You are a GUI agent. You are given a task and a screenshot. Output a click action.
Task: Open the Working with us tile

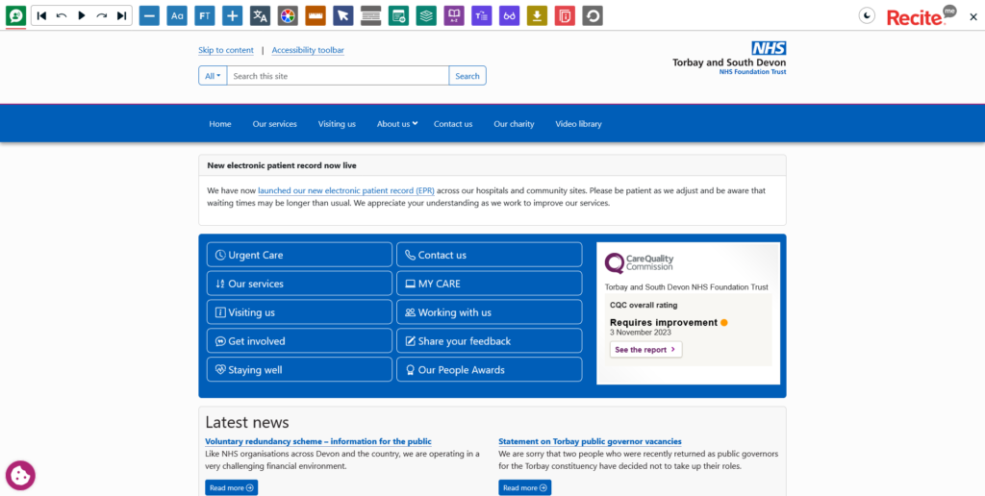490,312
